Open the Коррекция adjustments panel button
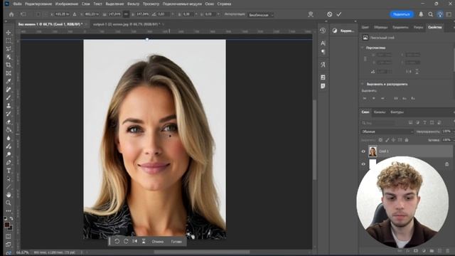Viewport: 455px width, 256px height. [343, 31]
